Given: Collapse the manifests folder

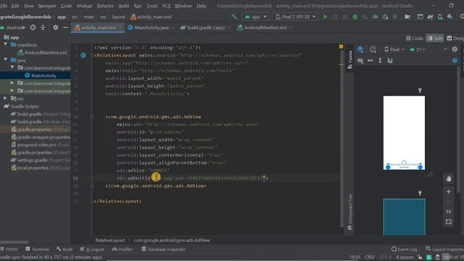Looking at the screenshot, I should (x=5, y=44).
